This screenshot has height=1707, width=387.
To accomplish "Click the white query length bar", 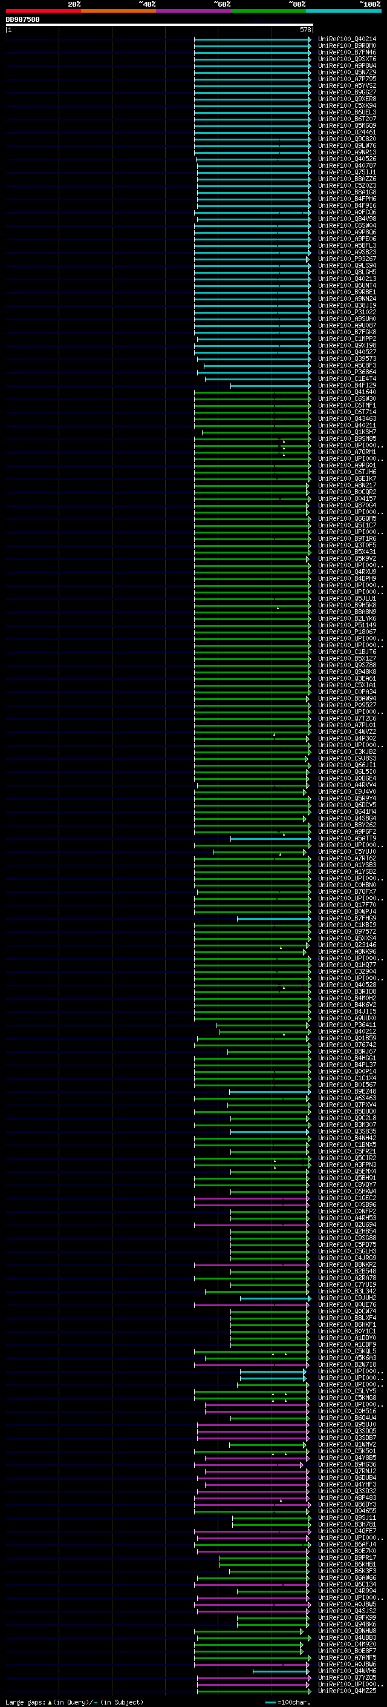I will click(160, 25).
